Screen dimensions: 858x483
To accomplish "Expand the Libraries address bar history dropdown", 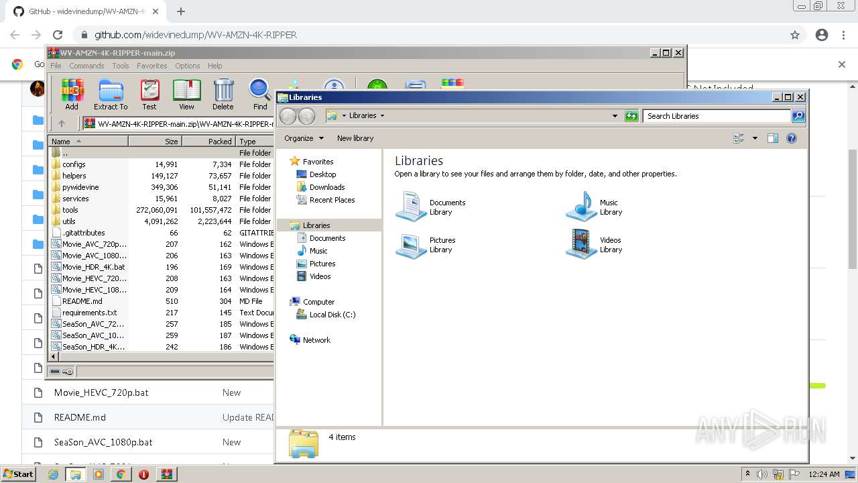I will coord(615,116).
